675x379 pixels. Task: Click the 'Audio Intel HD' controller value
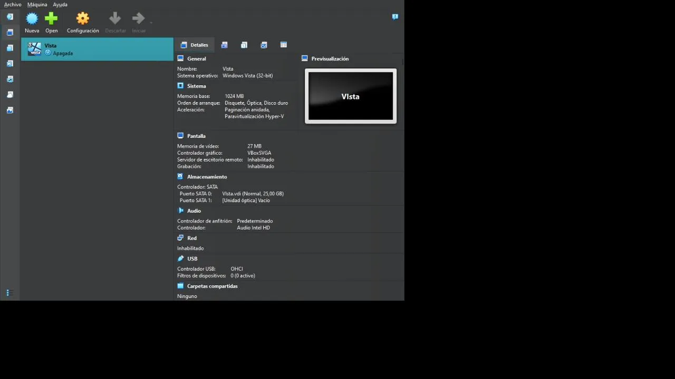tap(253, 228)
